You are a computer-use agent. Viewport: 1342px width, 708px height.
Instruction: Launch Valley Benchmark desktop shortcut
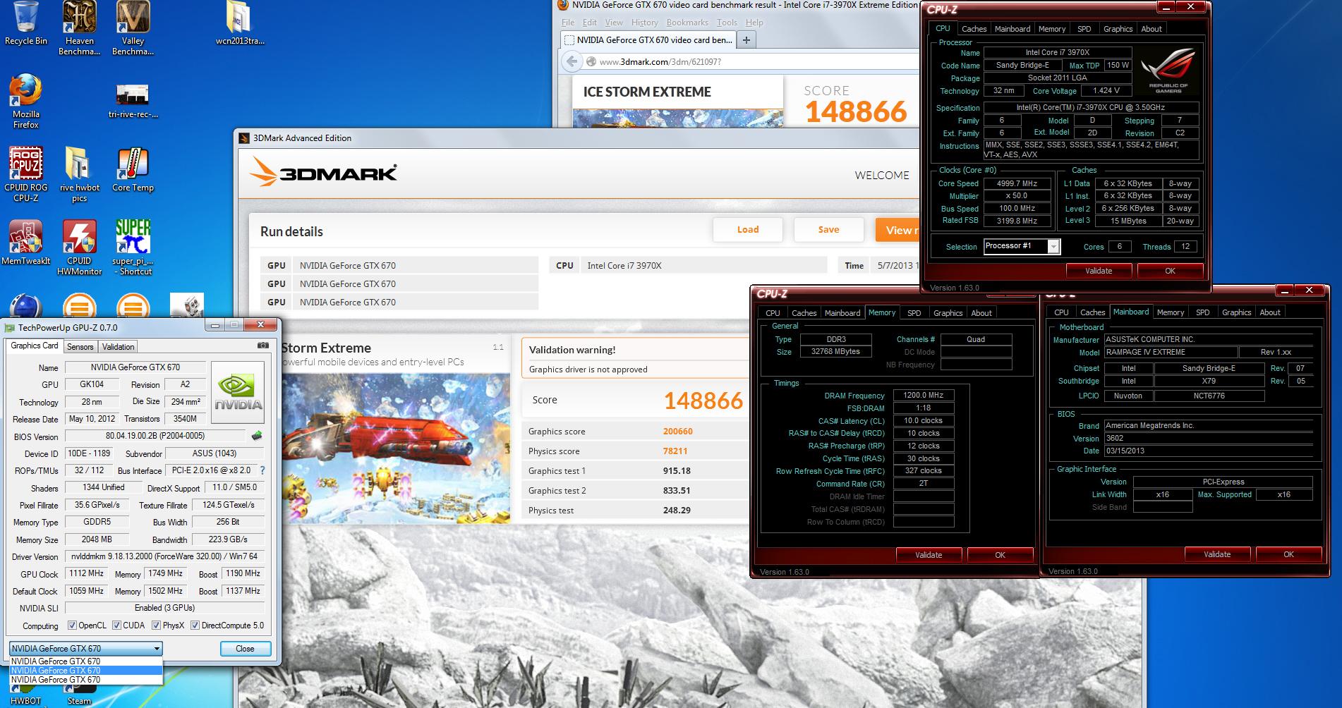133,28
